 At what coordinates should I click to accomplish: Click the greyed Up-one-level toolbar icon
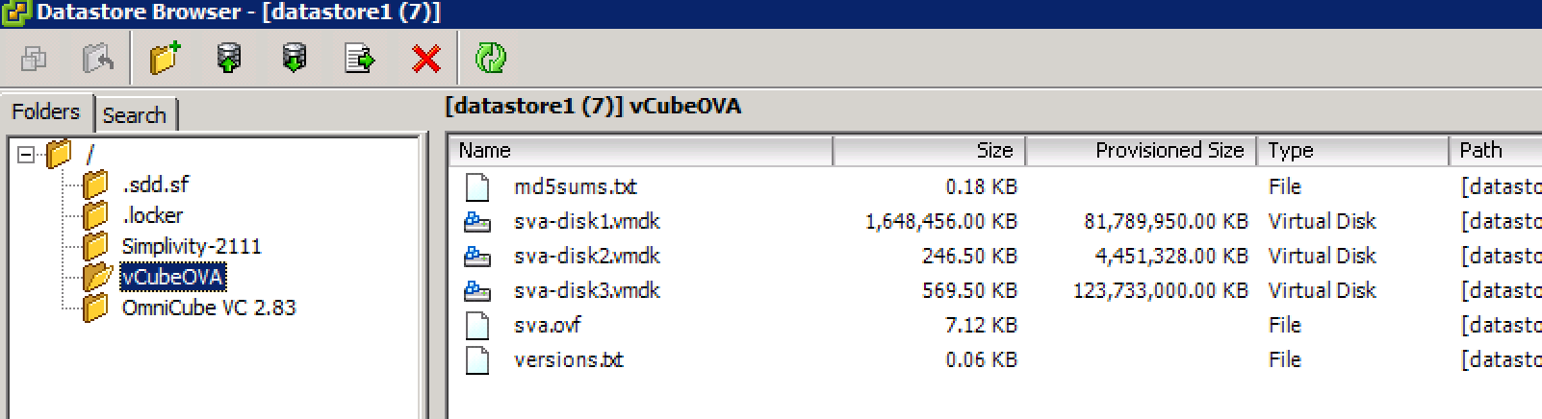coord(97,59)
